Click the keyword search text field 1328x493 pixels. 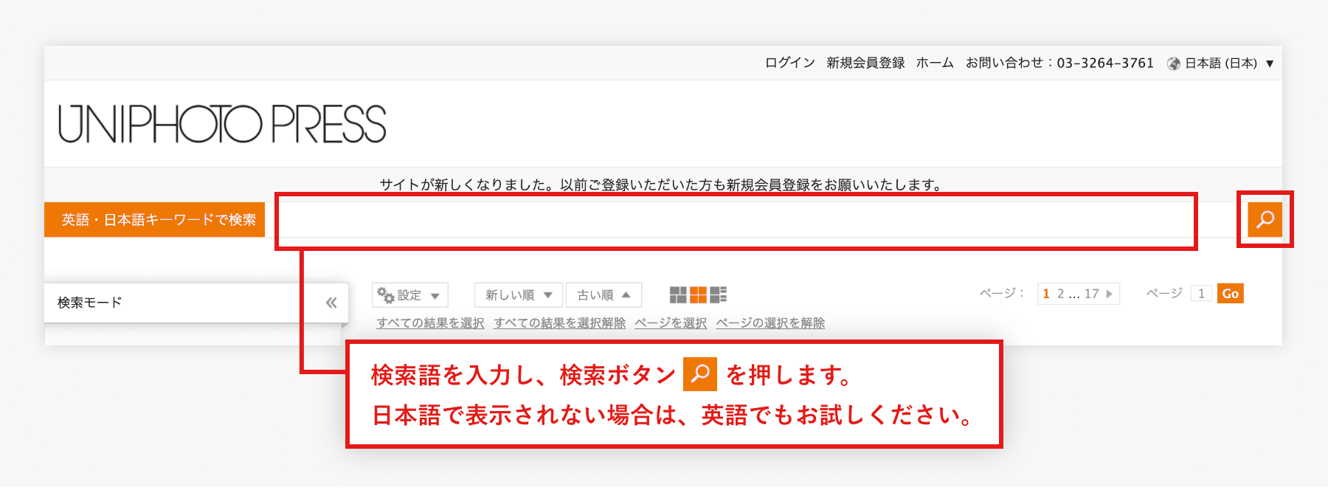[736, 221]
